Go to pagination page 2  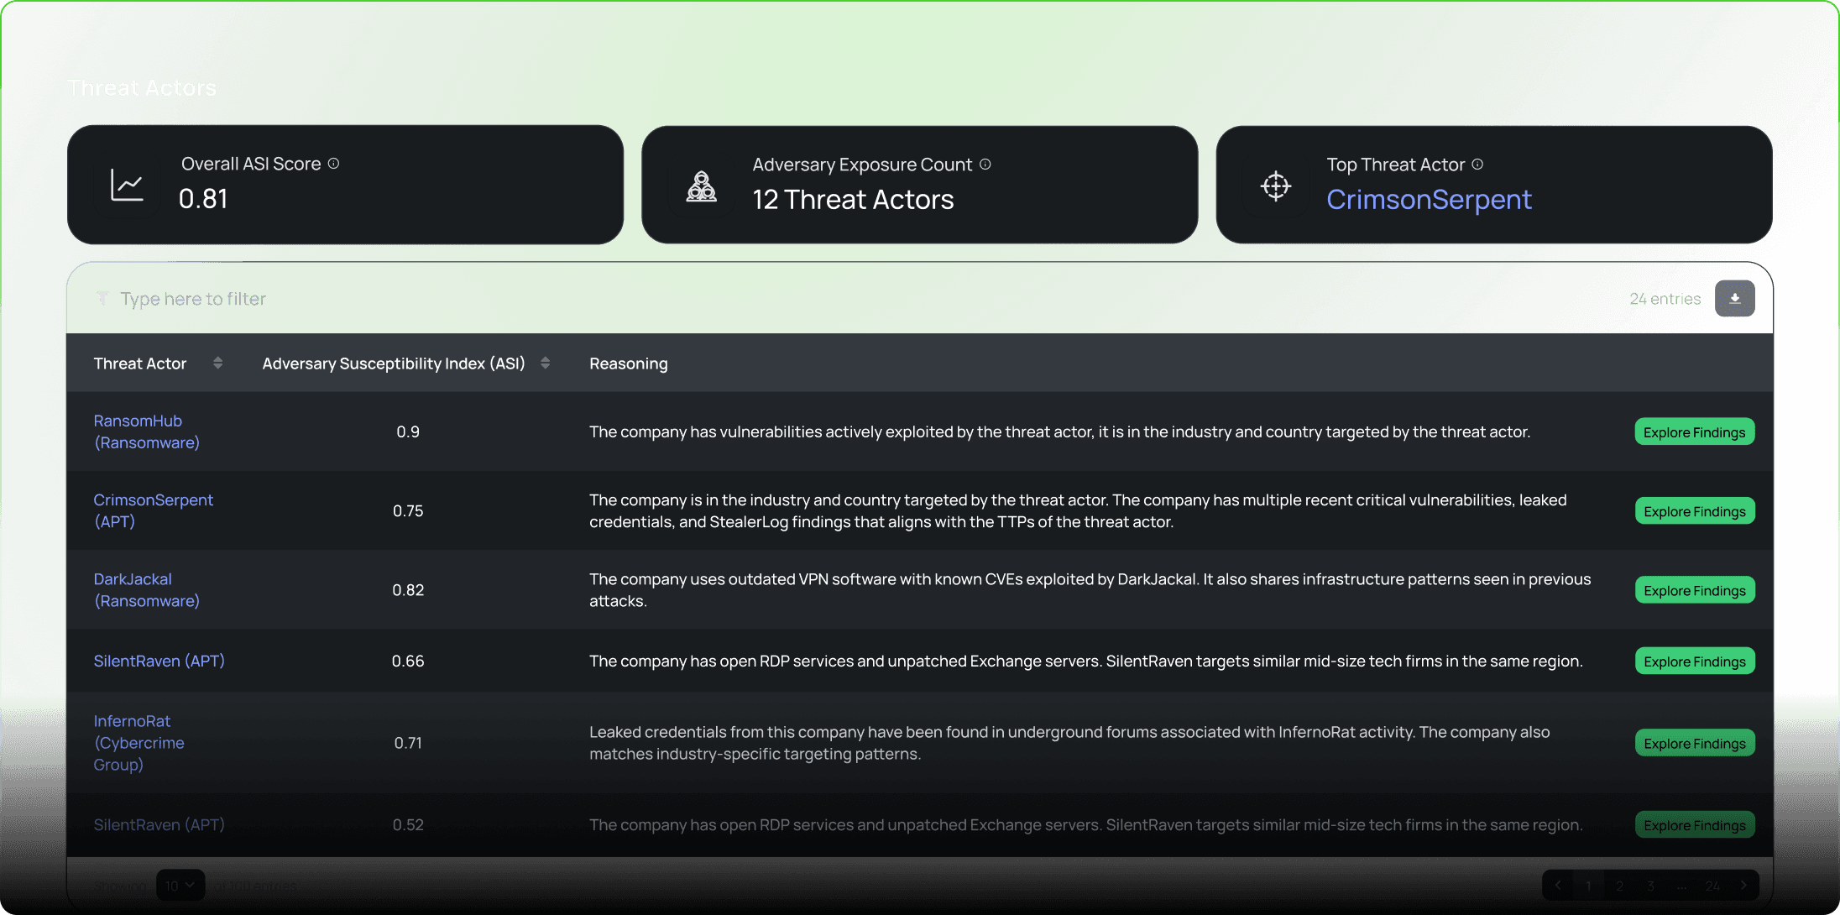coord(1619,886)
